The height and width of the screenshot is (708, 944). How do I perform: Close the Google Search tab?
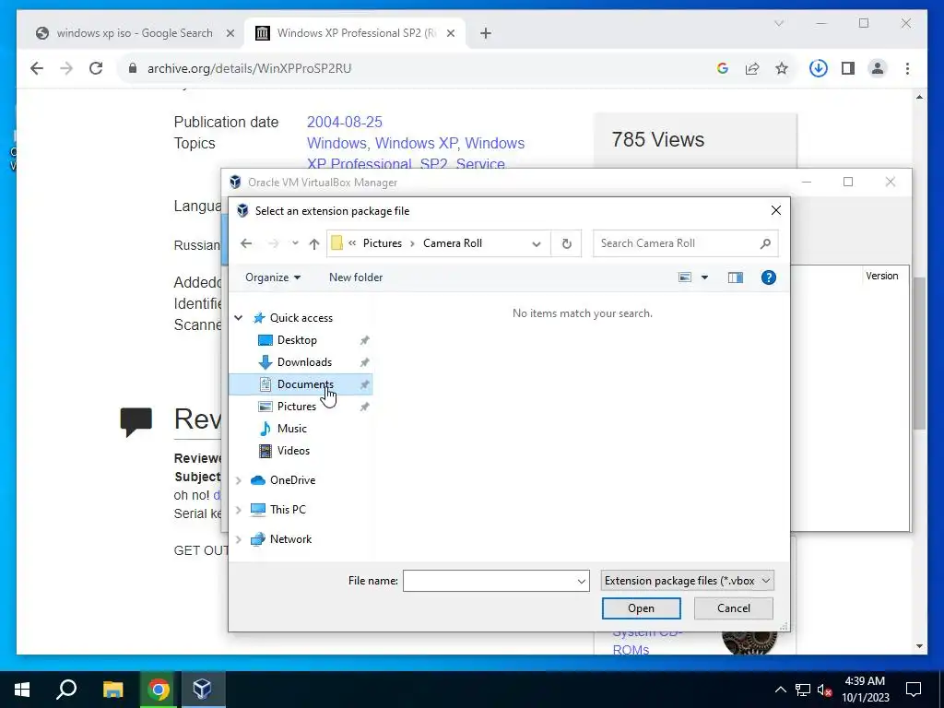coord(230,33)
